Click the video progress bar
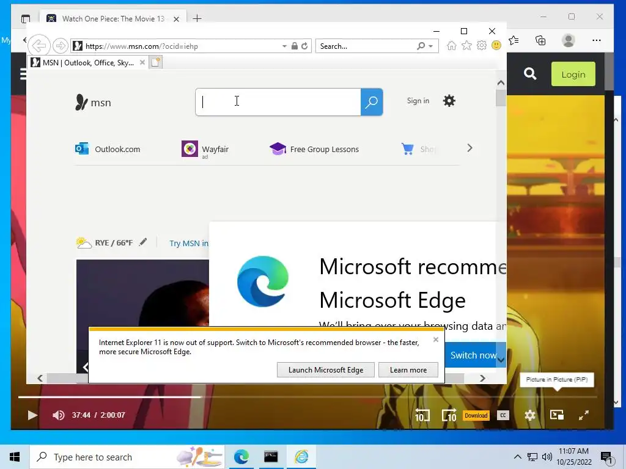Screen dimensions: 626x469 pos(307,397)
